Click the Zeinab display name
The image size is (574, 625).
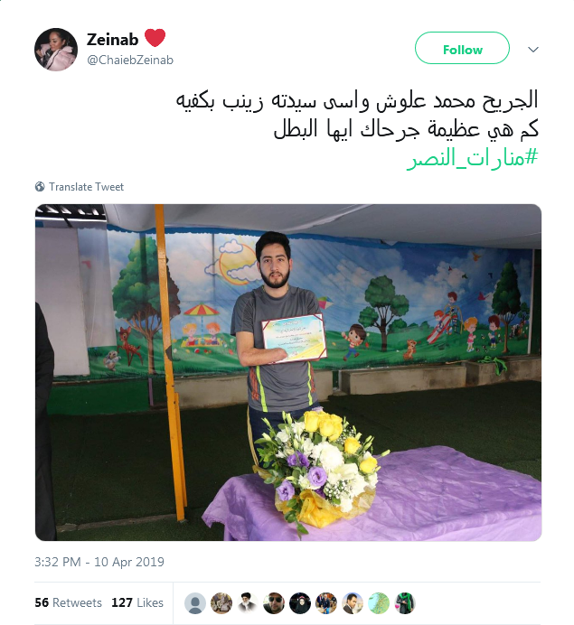point(112,39)
